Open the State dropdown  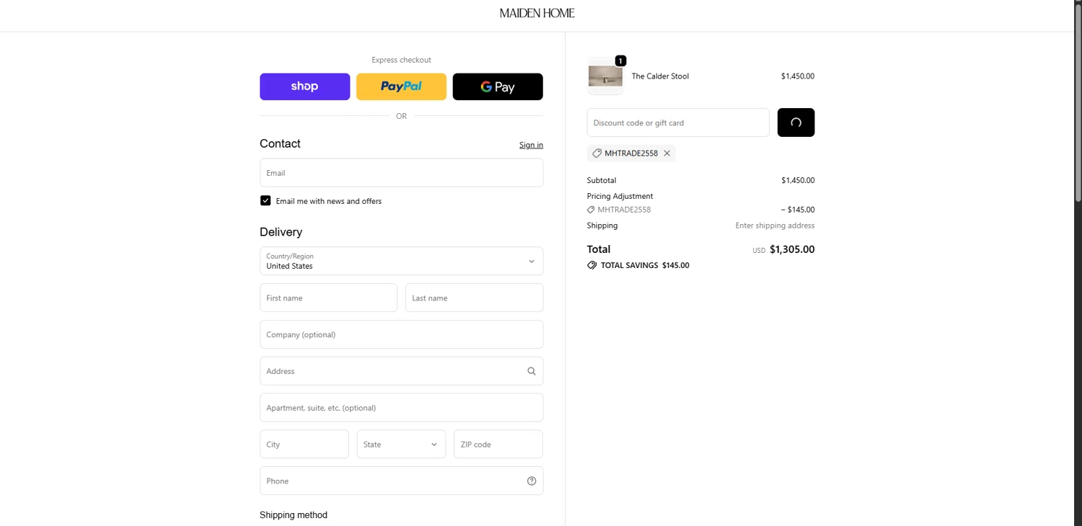pos(401,445)
